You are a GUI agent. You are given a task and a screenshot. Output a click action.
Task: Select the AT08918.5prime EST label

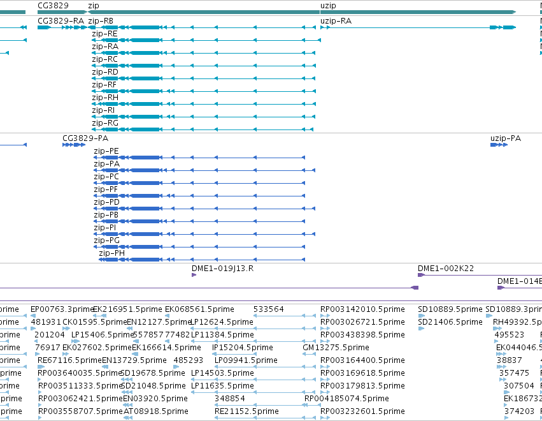(x=156, y=411)
